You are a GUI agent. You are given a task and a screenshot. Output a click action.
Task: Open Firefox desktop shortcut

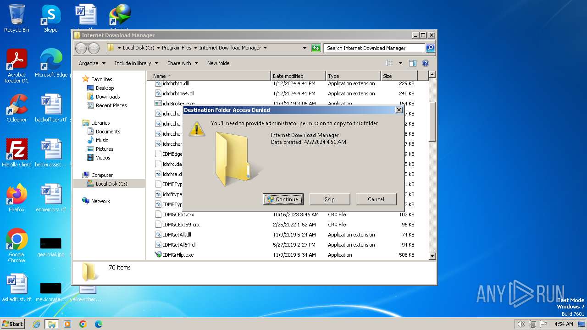(17, 198)
